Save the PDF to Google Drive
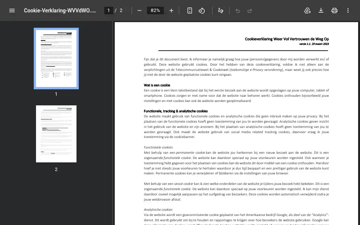This screenshot has height=225, width=360. click(x=307, y=10)
